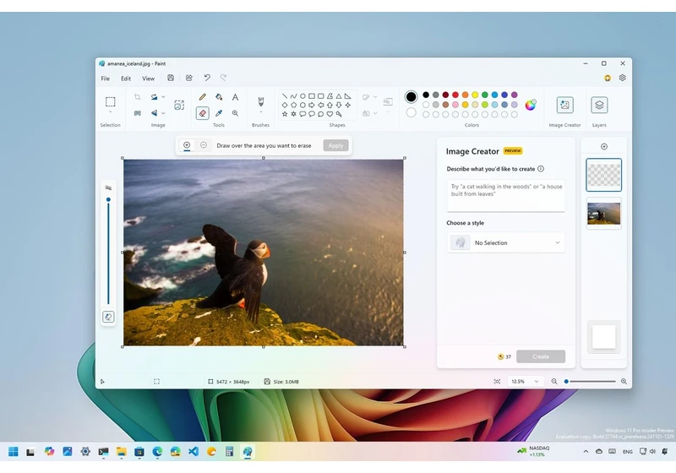Open the Windows Start button
The image size is (676, 473).
[14, 451]
